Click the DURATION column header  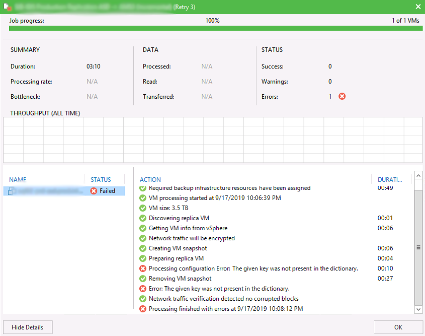(390, 179)
